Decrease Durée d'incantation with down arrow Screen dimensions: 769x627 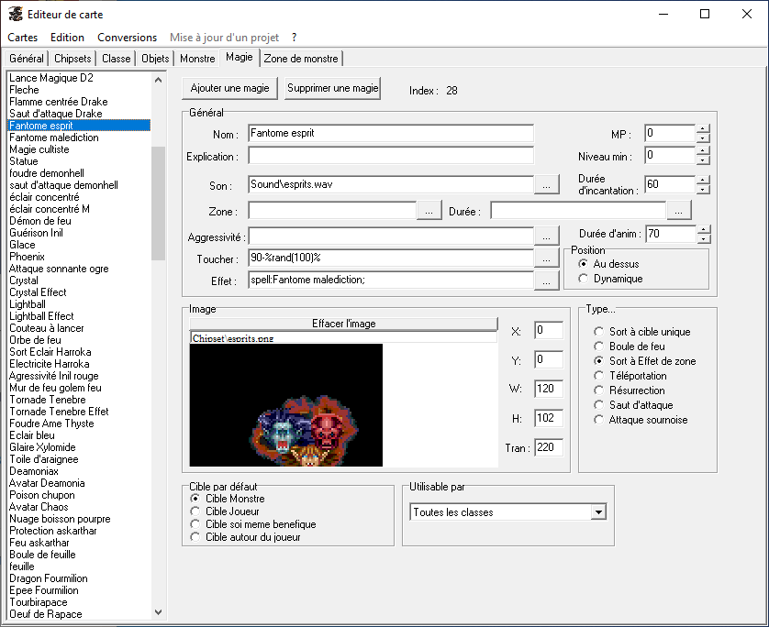tap(703, 190)
